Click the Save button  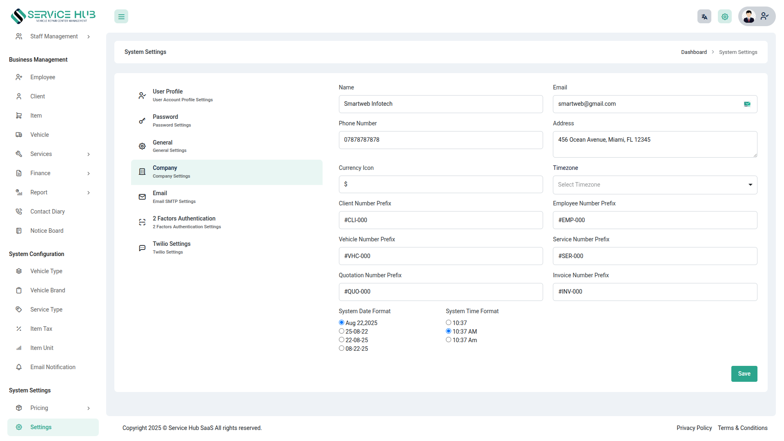(744, 374)
